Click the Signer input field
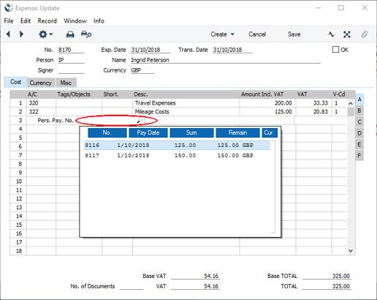377x300 pixels. (x=71, y=70)
